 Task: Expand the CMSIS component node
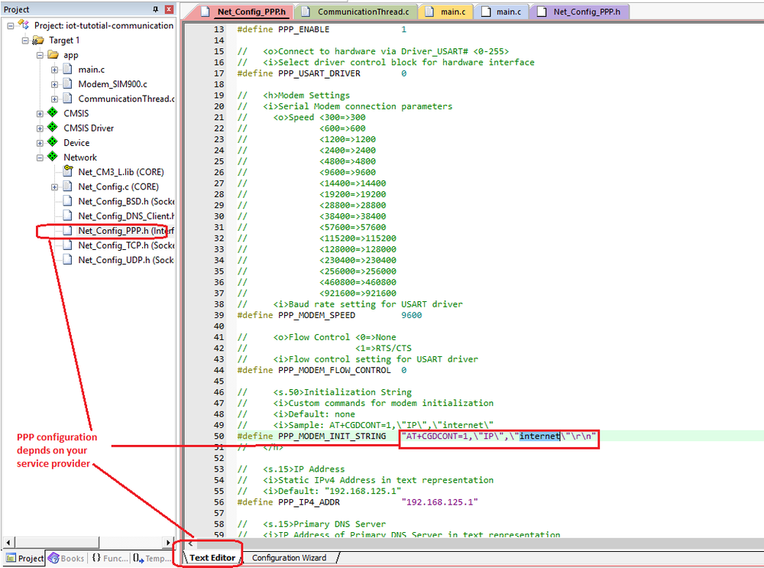[x=40, y=113]
